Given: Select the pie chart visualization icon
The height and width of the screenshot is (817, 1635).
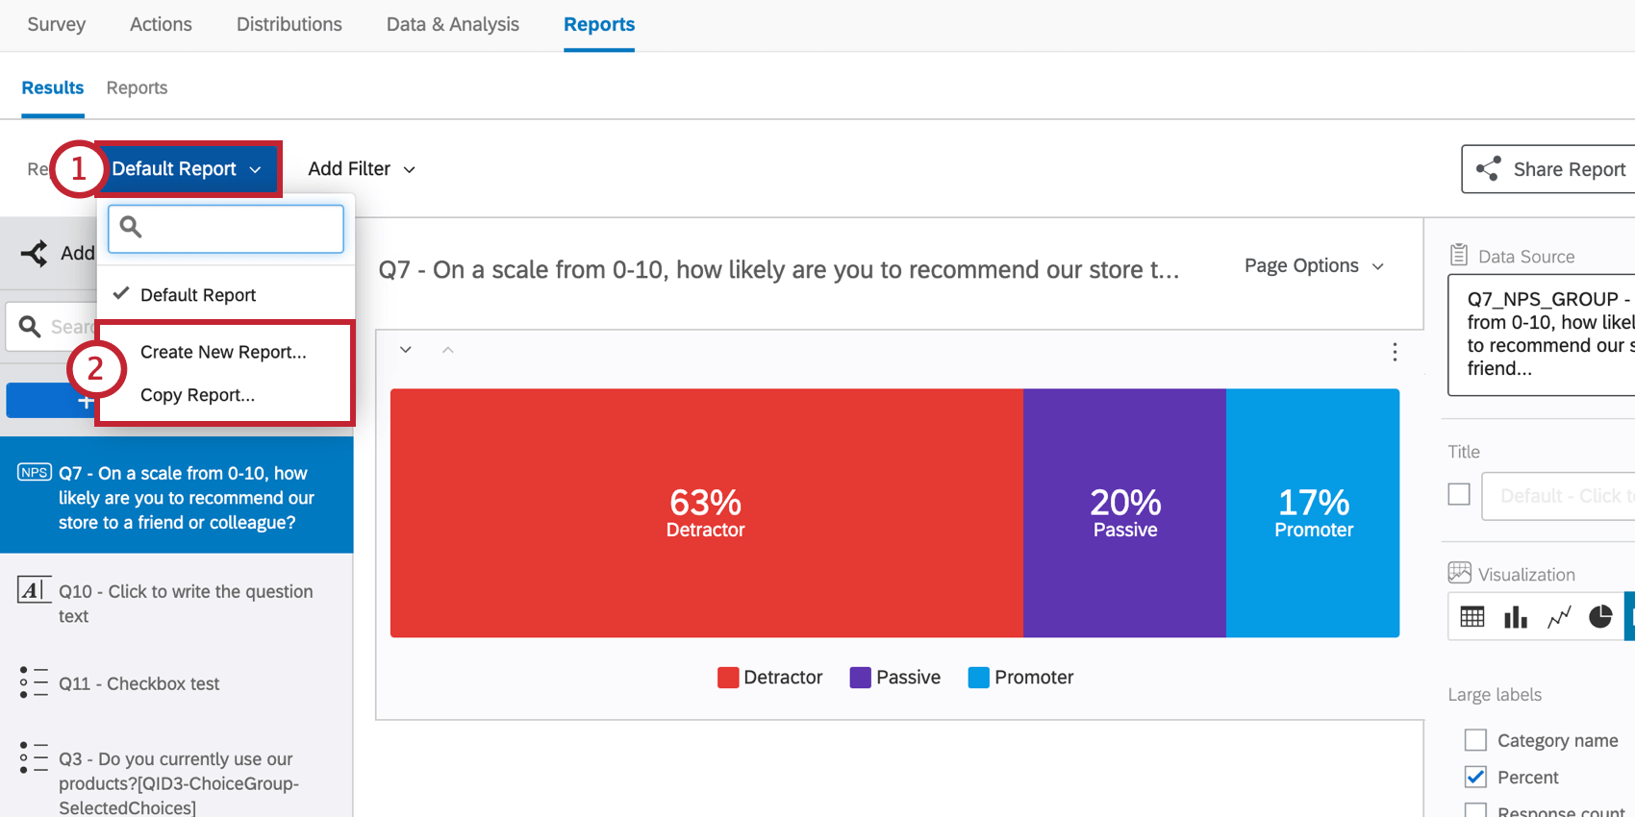Looking at the screenshot, I should pos(1600,616).
